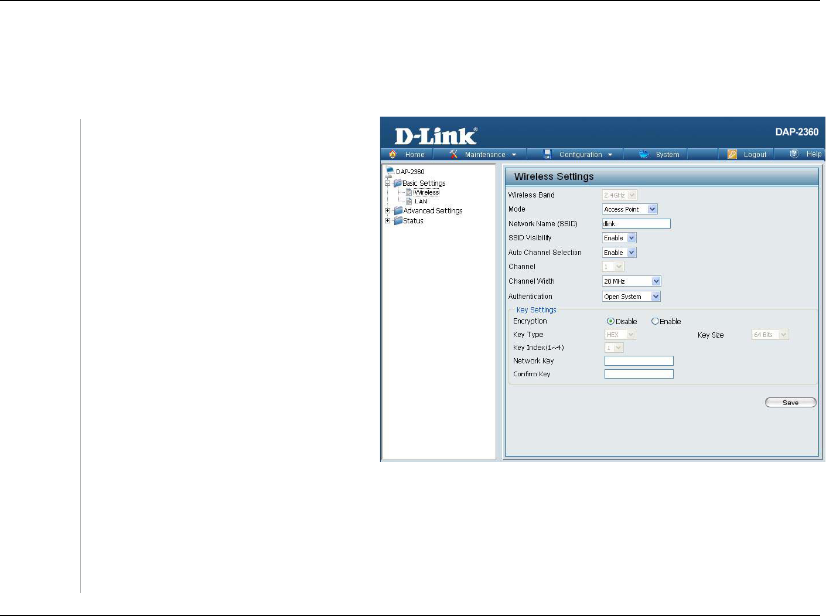The image size is (826, 616).
Task: Click the Status folder icon
Action: (x=398, y=220)
